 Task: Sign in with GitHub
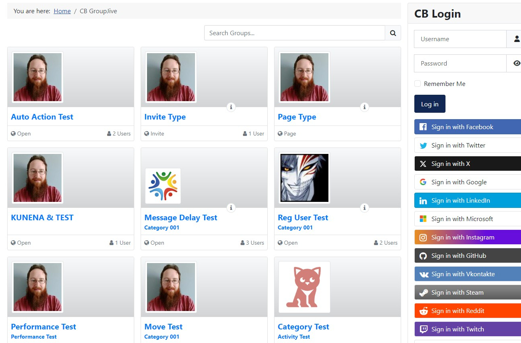(x=467, y=255)
